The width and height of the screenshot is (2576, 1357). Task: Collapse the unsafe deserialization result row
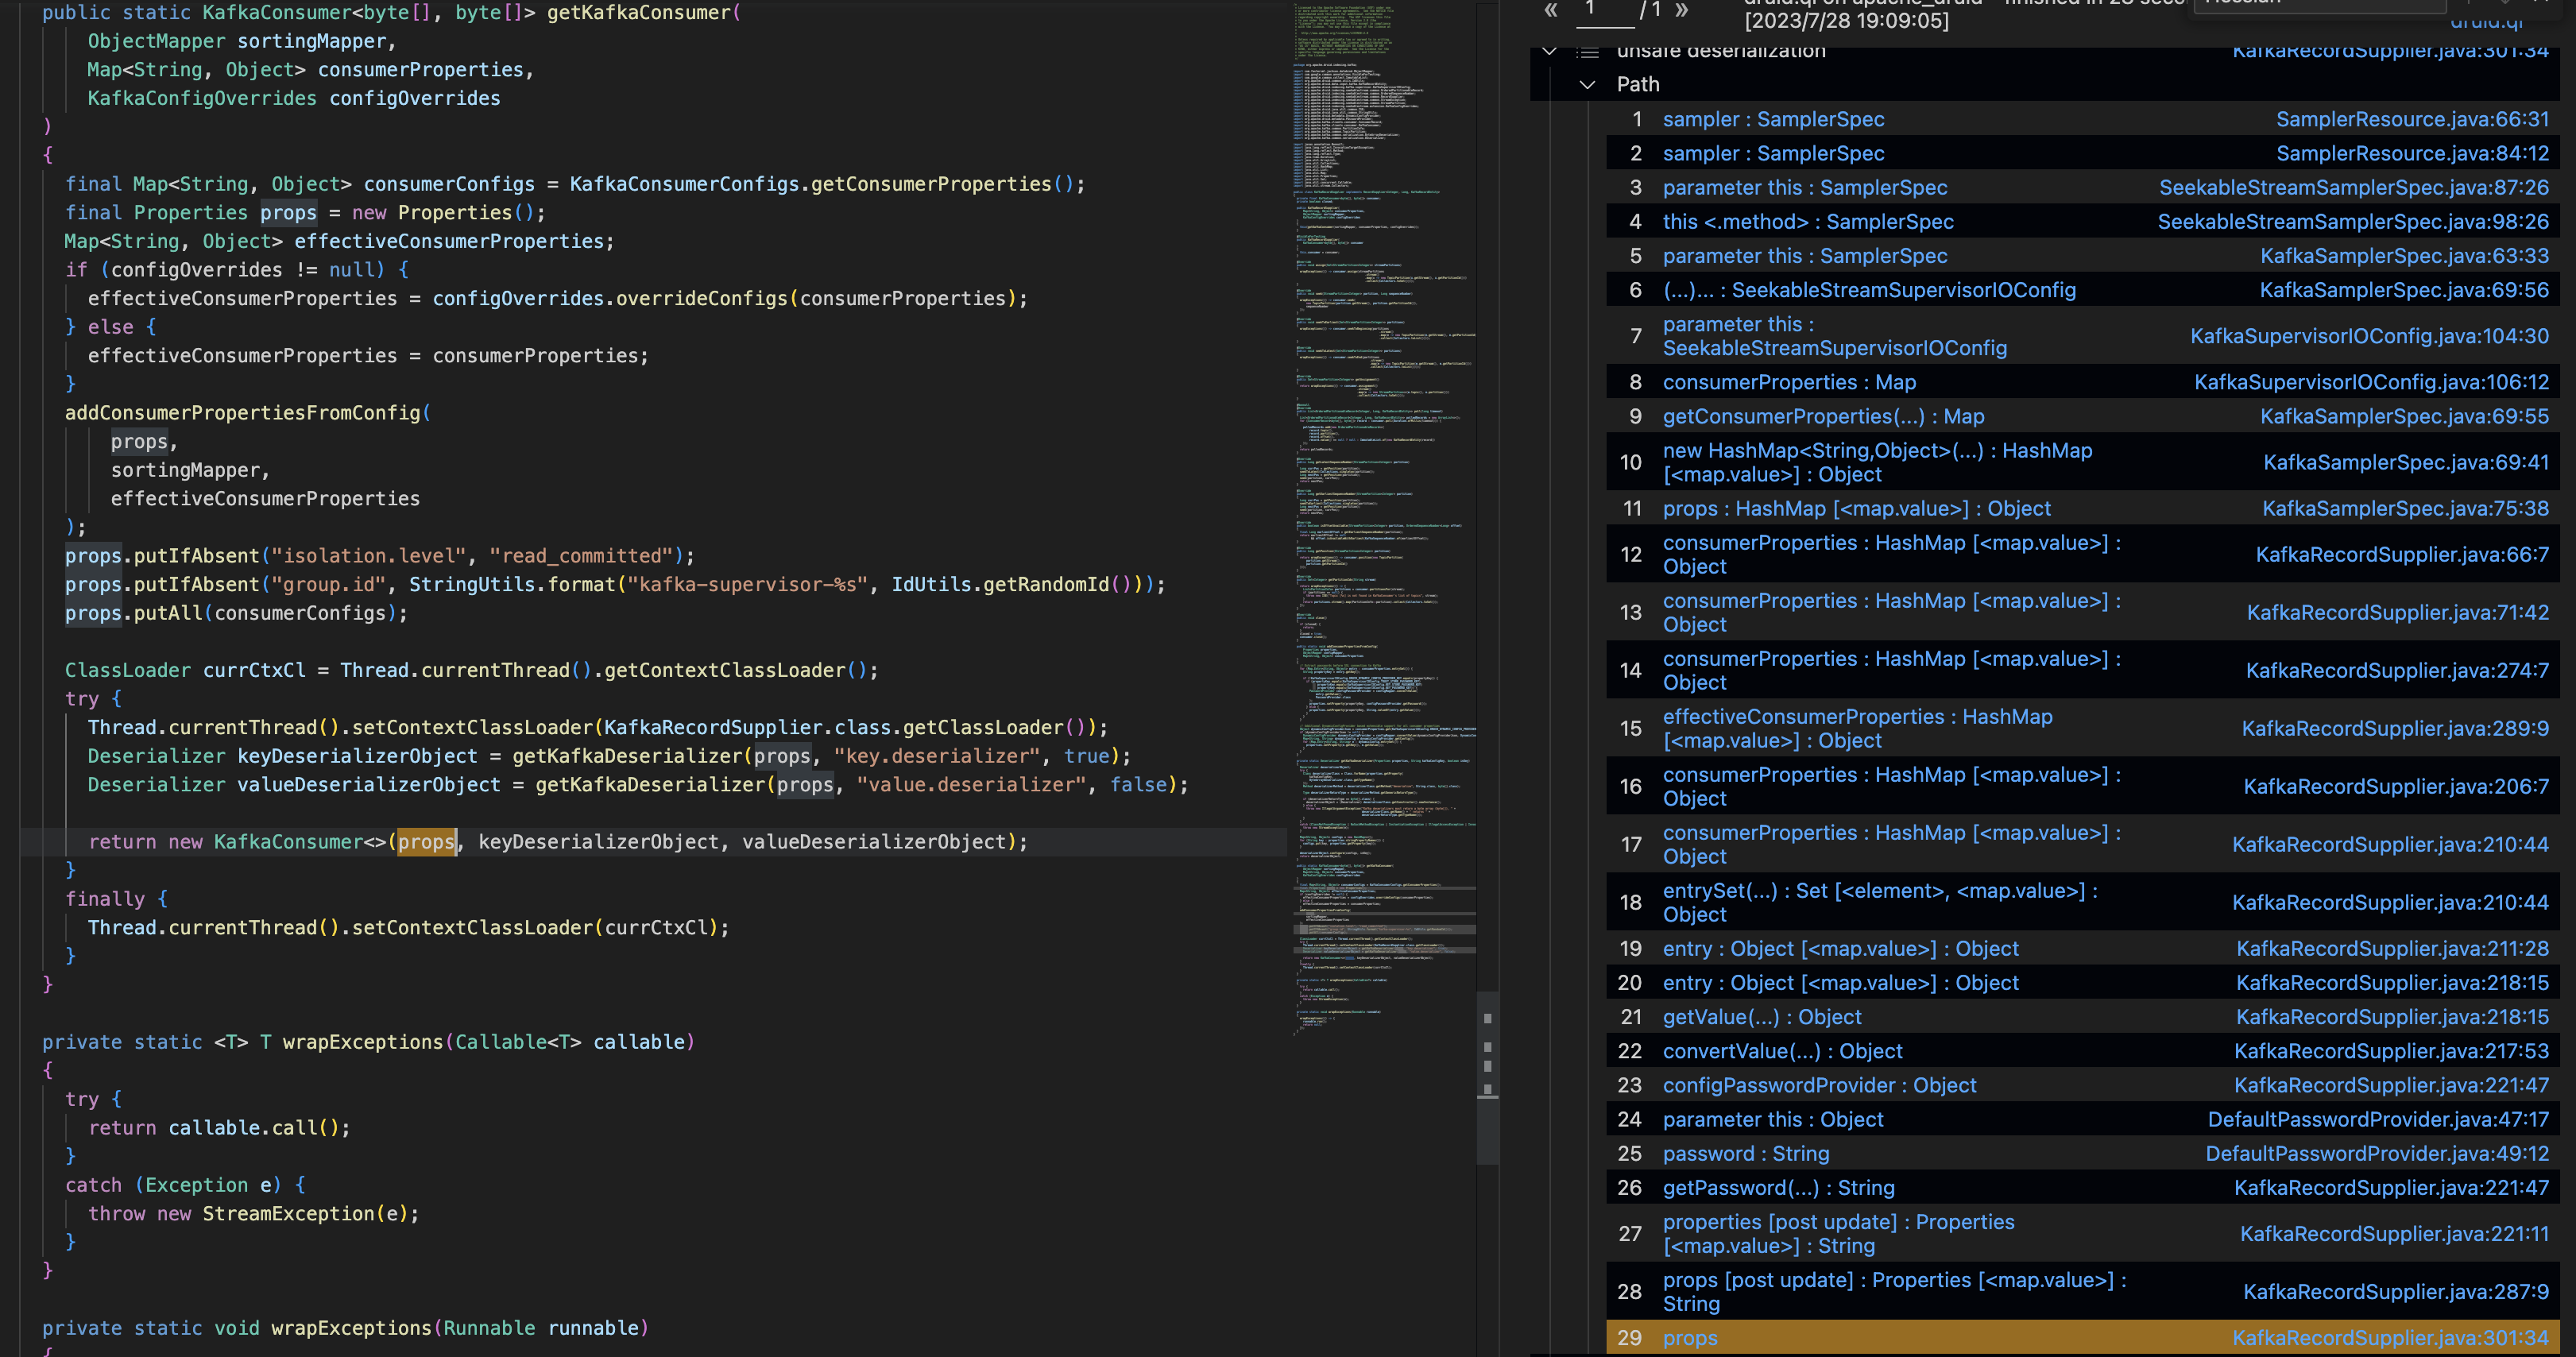coord(1549,51)
